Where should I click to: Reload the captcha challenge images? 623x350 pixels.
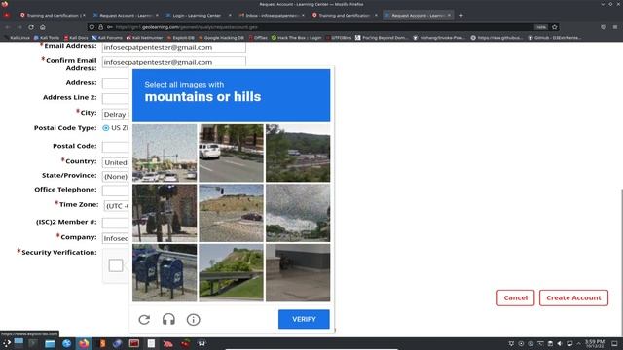coord(144,320)
